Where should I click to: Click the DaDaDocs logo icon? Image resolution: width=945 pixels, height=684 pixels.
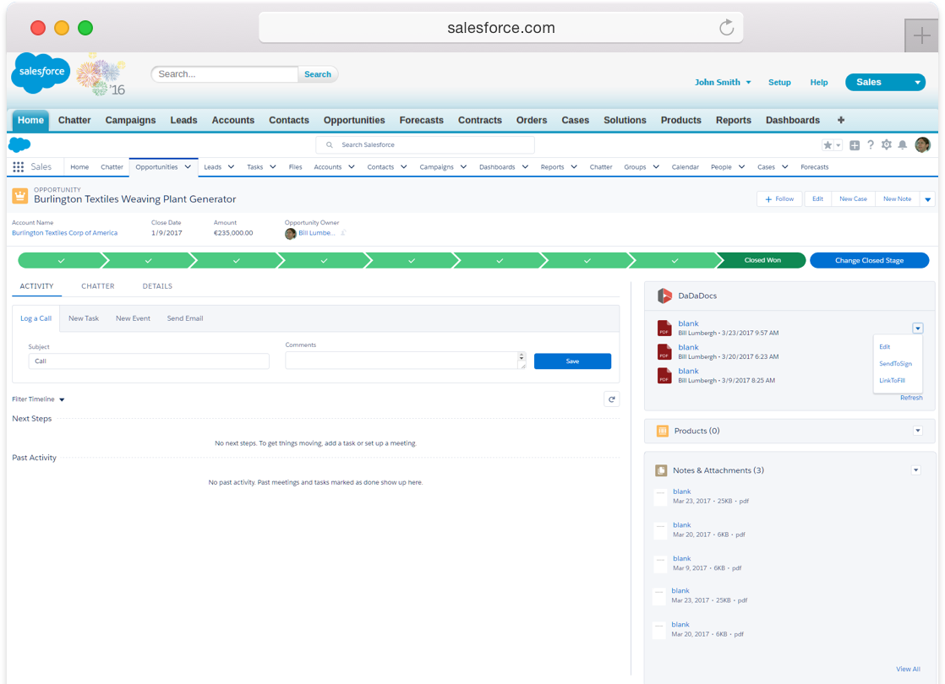coord(664,296)
